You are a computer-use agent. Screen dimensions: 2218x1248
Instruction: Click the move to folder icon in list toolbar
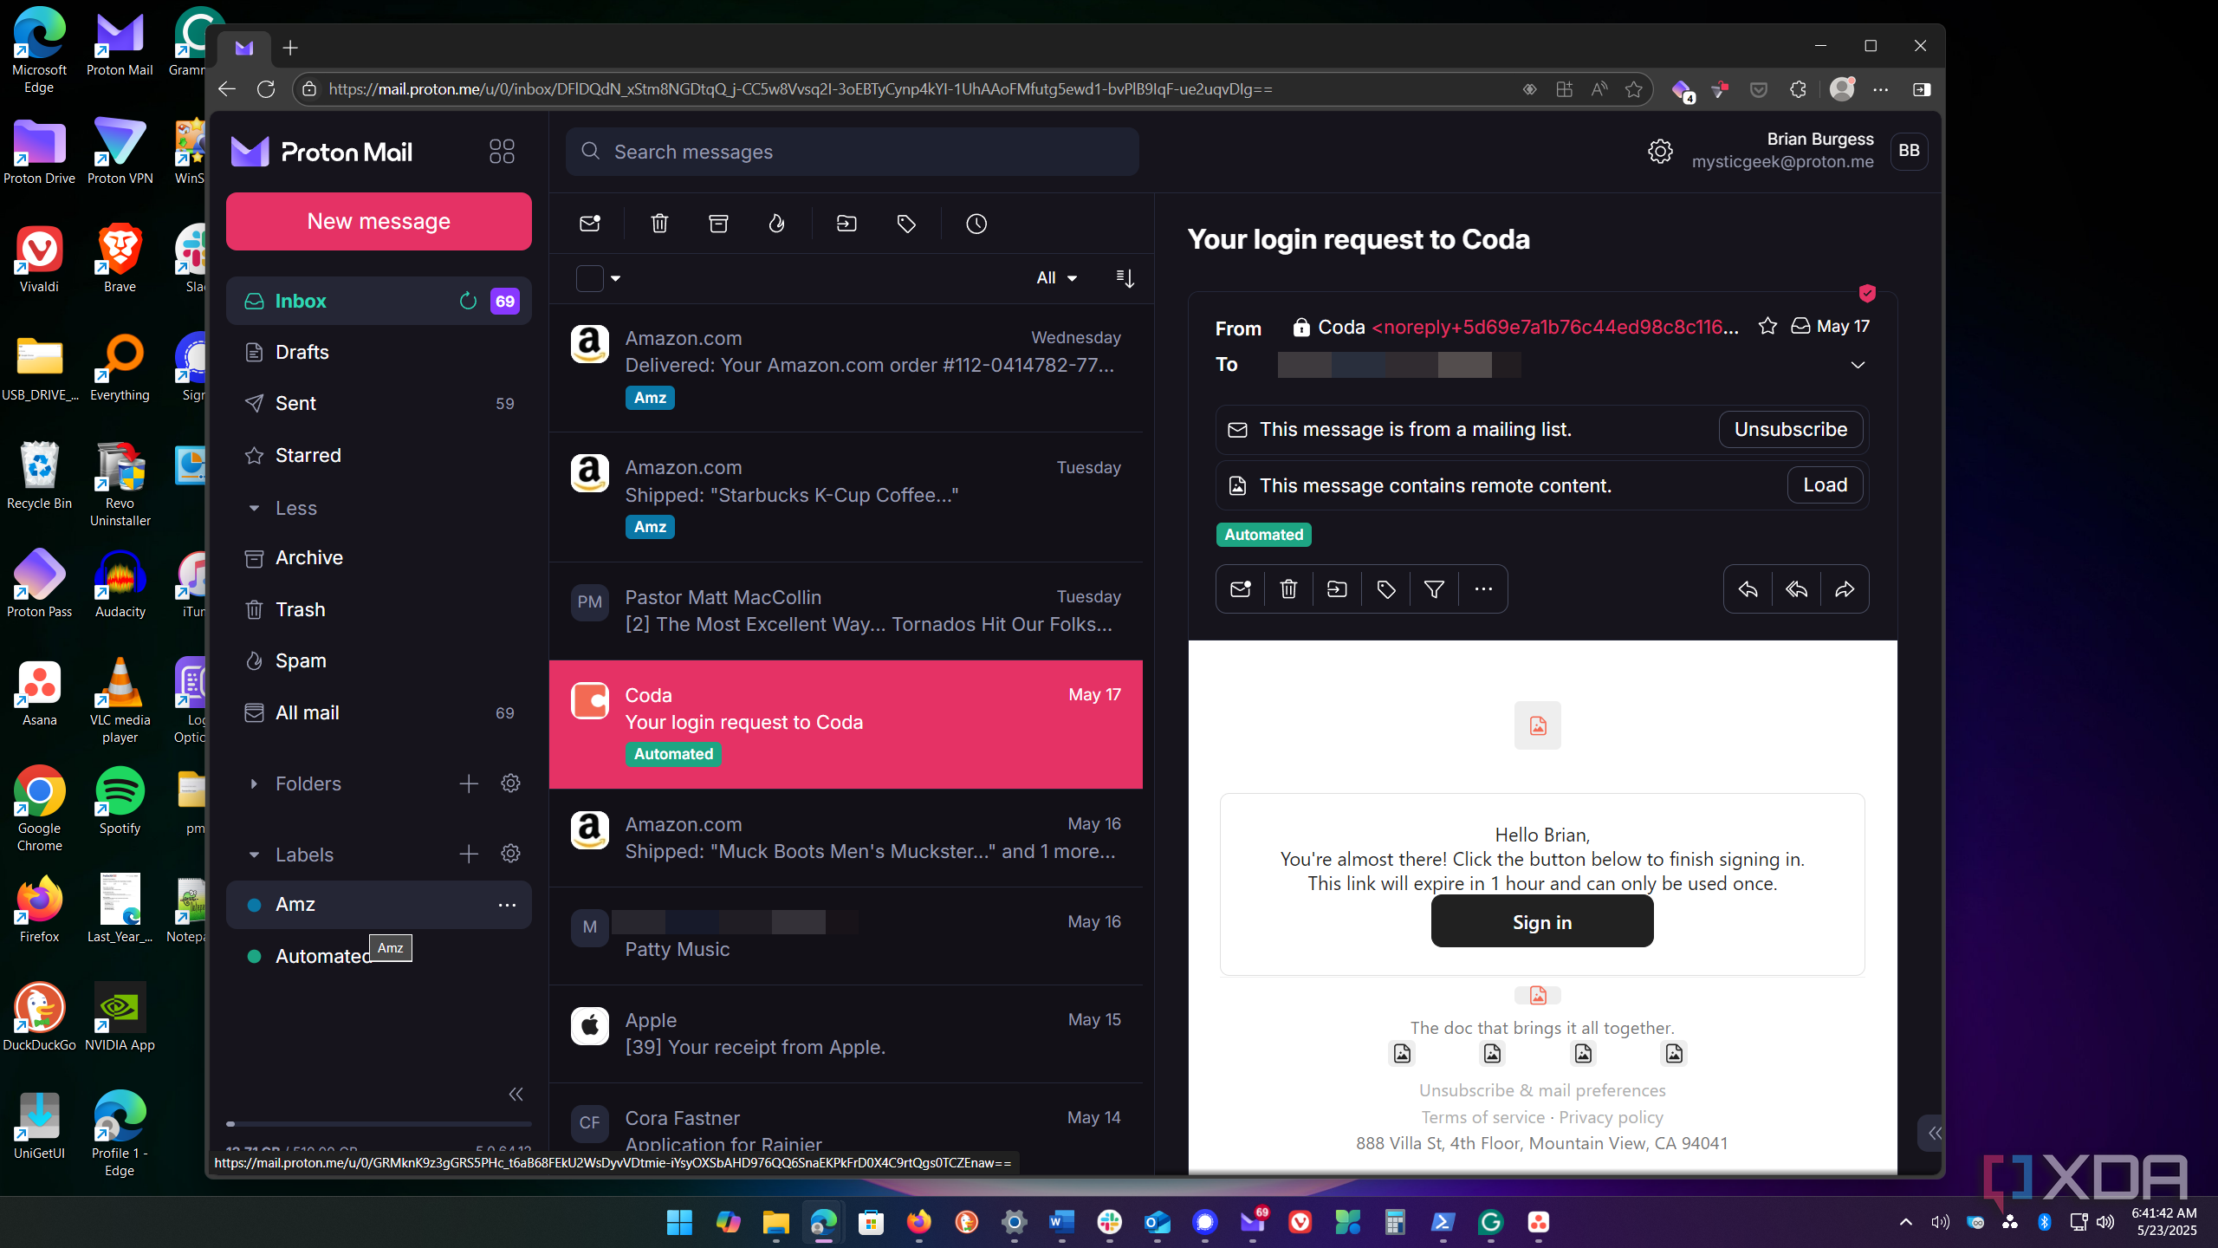846,224
